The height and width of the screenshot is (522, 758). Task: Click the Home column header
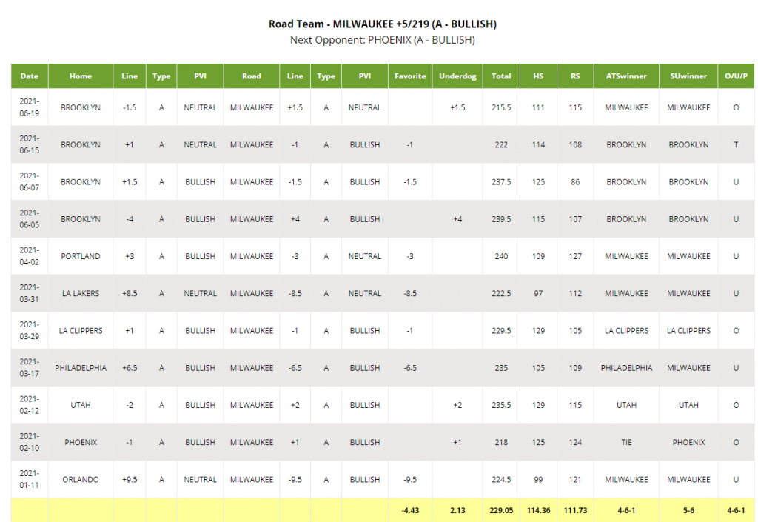(x=81, y=76)
